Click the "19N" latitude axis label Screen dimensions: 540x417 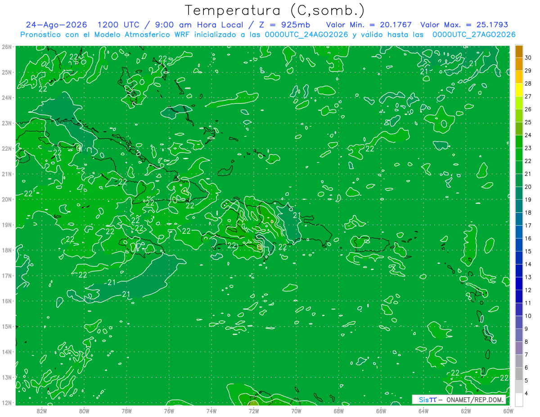tap(7, 224)
